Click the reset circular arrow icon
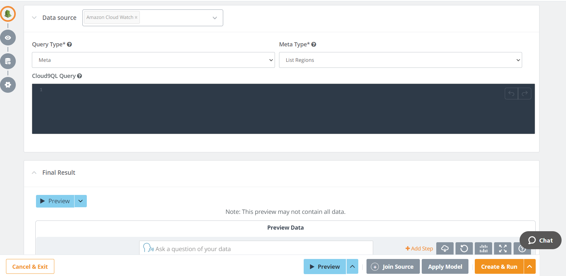Image resolution: width=566 pixels, height=276 pixels. pos(464,249)
